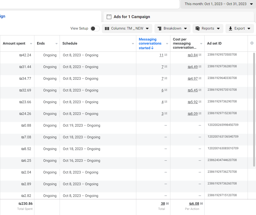Select ad set ID 120200163136540709
The width and height of the screenshot is (256, 215).
[223, 137]
